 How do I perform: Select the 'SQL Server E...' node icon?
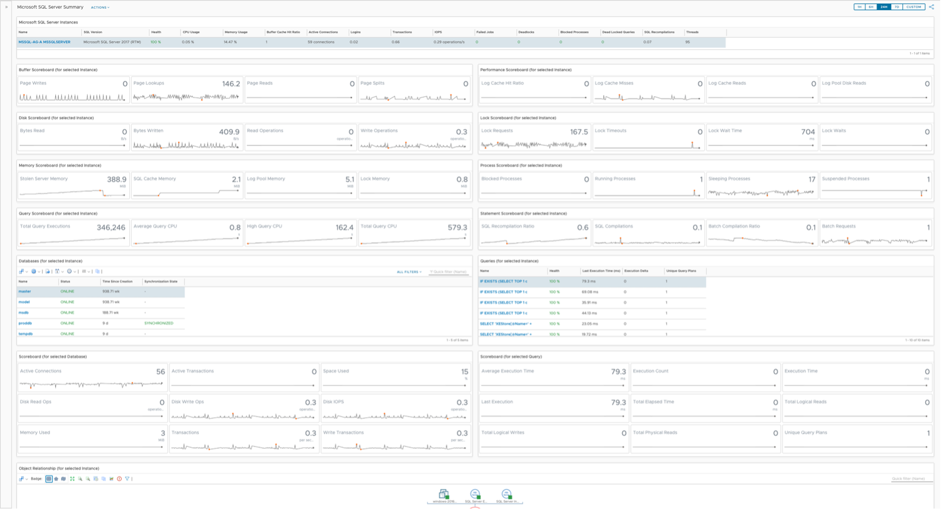(475, 494)
